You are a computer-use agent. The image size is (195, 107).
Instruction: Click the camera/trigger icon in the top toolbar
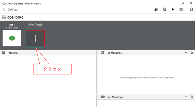(156, 10)
